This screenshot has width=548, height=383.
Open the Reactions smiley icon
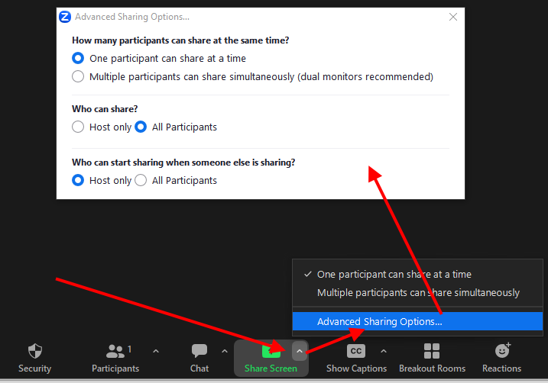tap(502, 351)
